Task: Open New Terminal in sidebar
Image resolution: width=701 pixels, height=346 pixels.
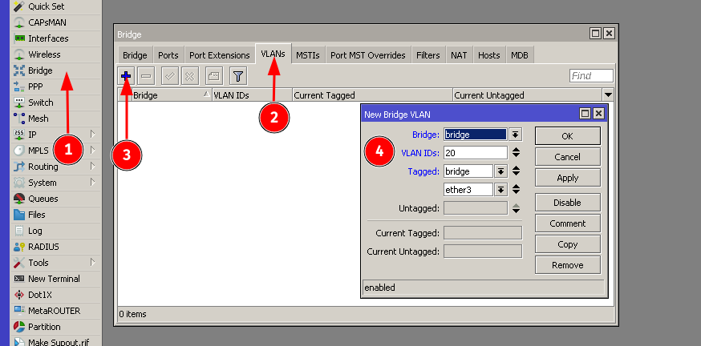Action: click(x=53, y=279)
